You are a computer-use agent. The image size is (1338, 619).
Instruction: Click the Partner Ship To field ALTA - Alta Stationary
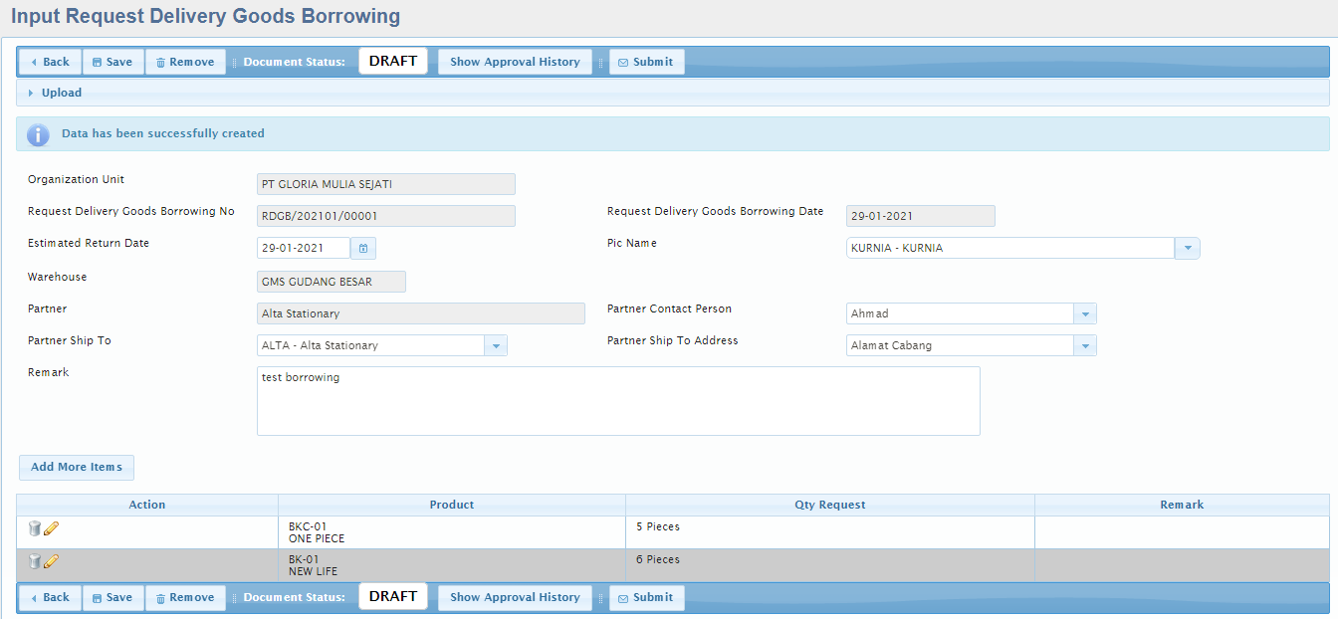(x=370, y=345)
